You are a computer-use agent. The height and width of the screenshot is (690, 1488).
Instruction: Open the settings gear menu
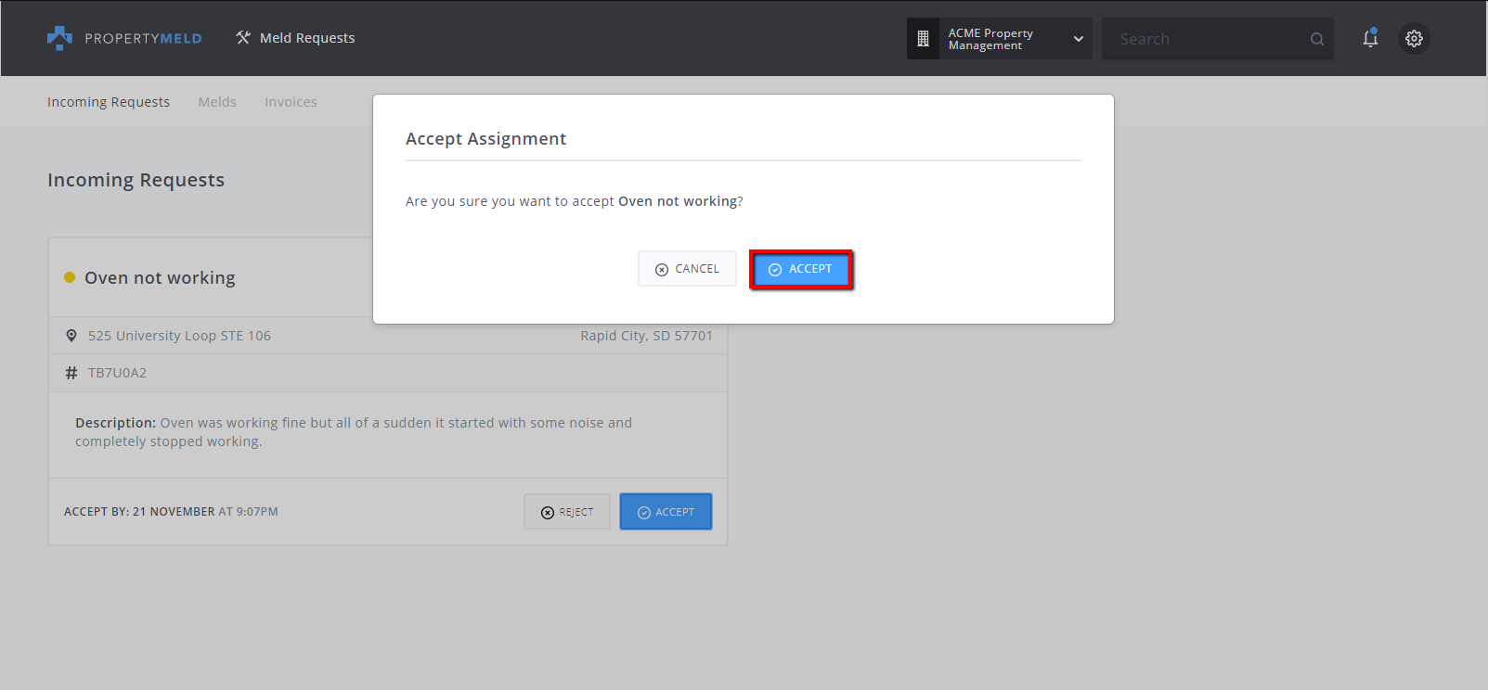pos(1414,39)
